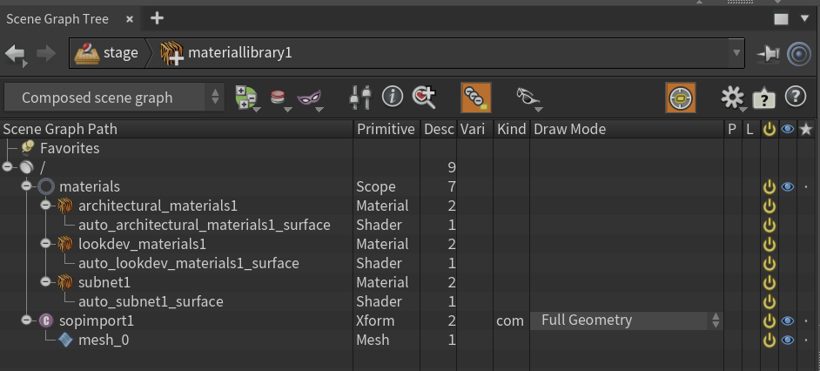Click the stage path segment

[x=107, y=53]
